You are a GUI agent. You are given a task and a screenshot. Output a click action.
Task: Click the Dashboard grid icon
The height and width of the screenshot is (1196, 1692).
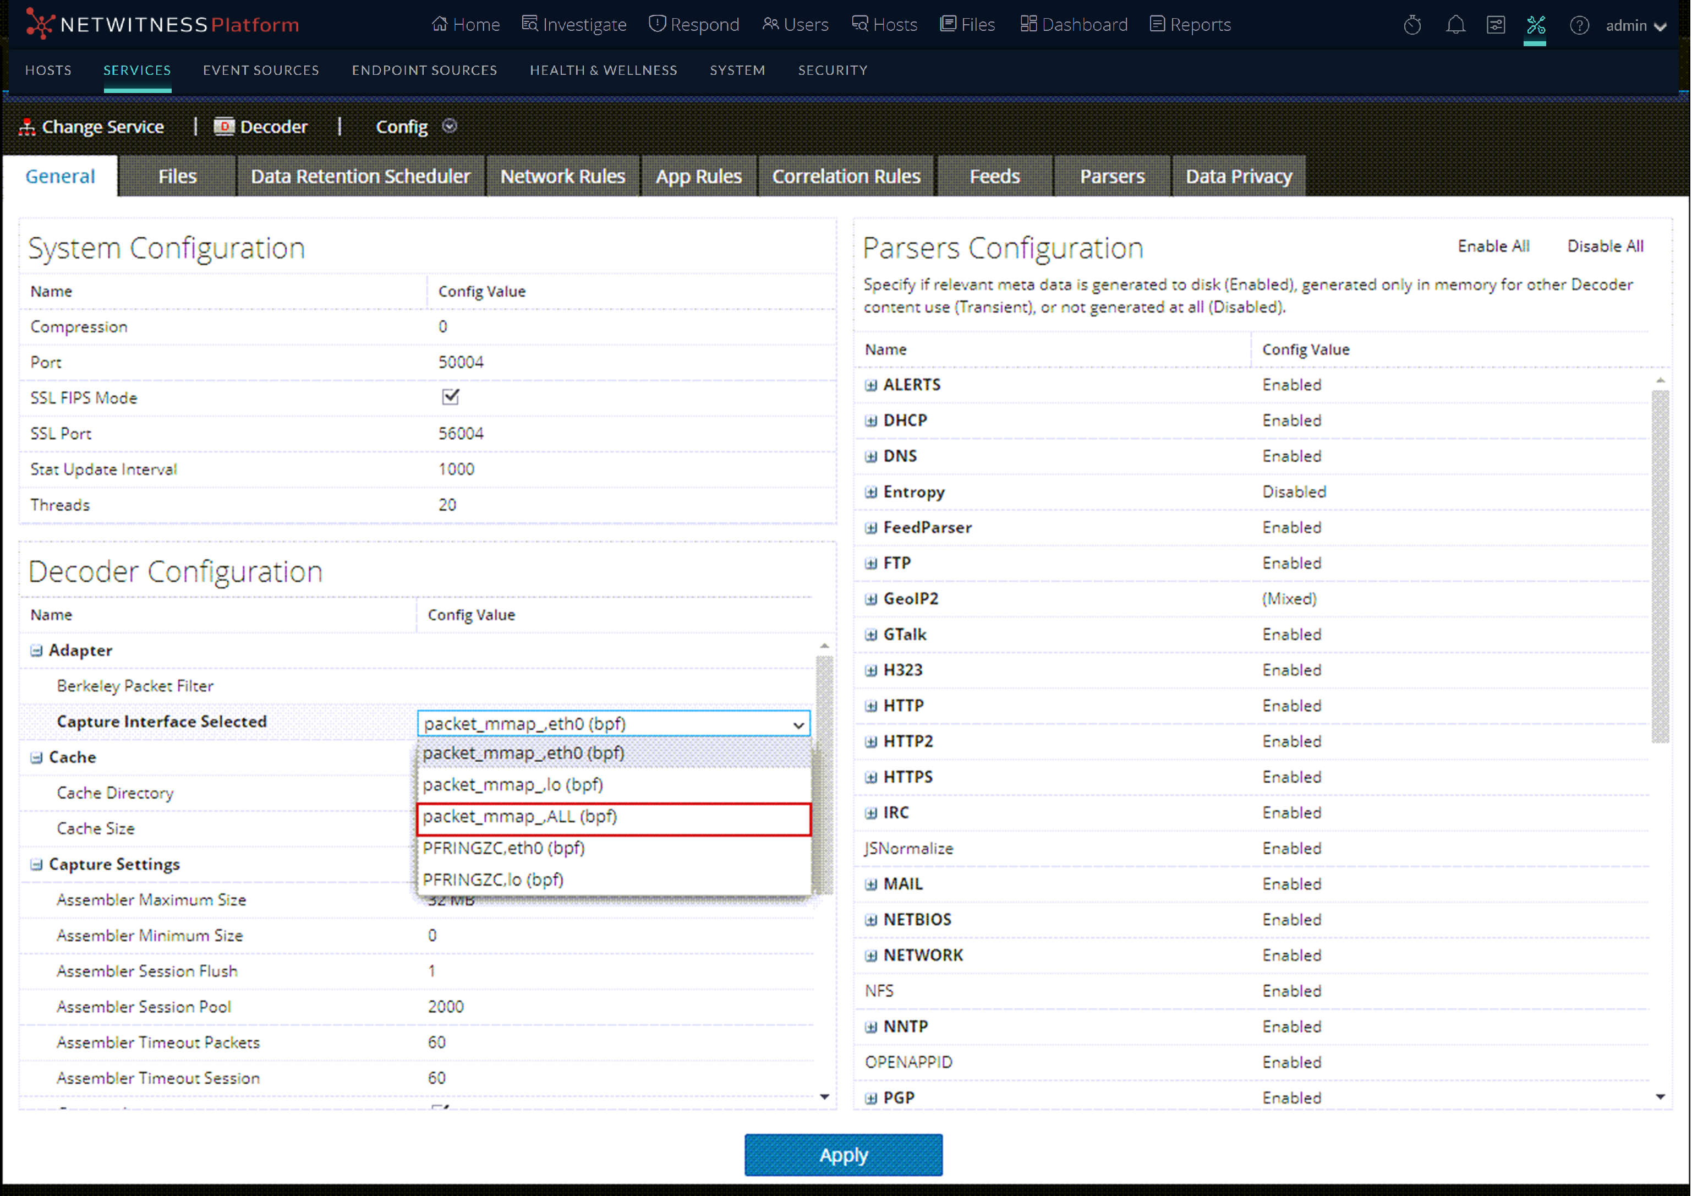pos(1028,24)
